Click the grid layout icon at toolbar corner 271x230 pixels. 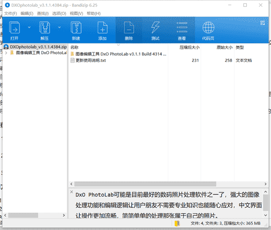coord(263,23)
